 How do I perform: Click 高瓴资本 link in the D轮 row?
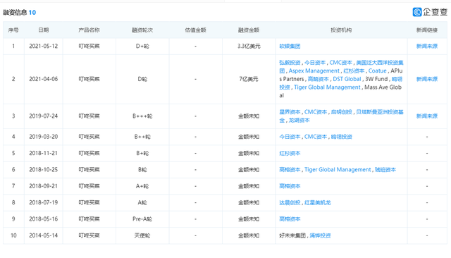click(318, 79)
